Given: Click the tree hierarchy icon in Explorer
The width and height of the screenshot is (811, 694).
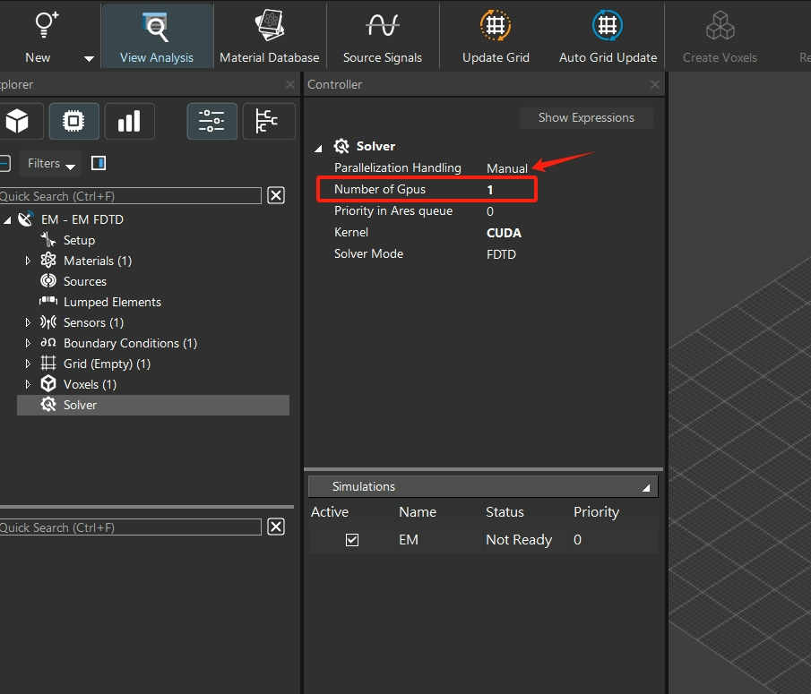Looking at the screenshot, I should click(x=268, y=121).
